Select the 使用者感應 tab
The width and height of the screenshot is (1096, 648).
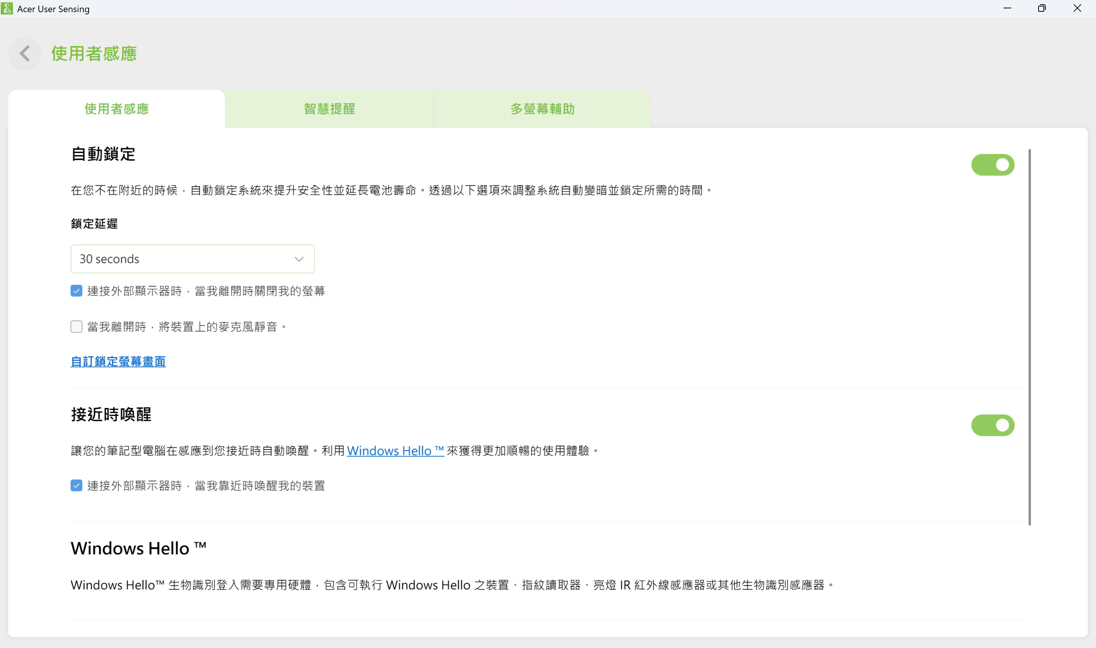pos(116,109)
